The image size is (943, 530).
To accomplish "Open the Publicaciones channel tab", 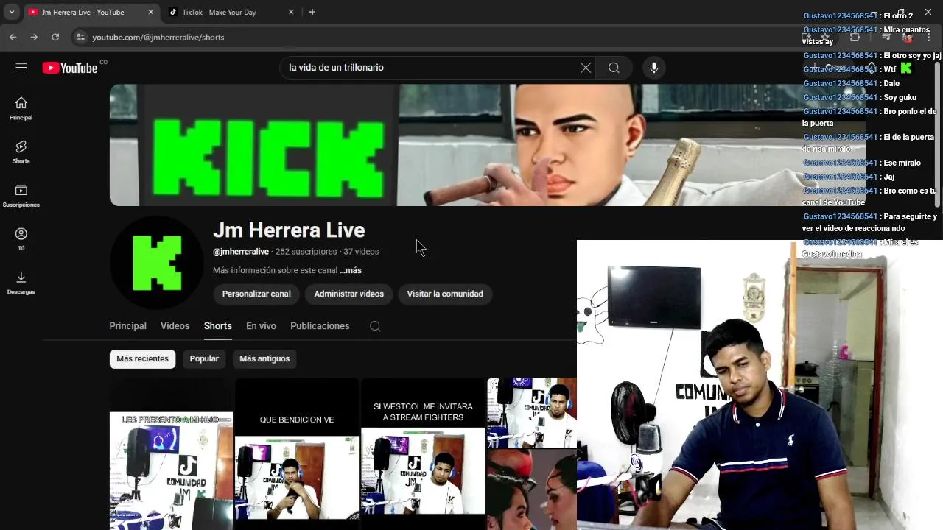I will [x=320, y=326].
